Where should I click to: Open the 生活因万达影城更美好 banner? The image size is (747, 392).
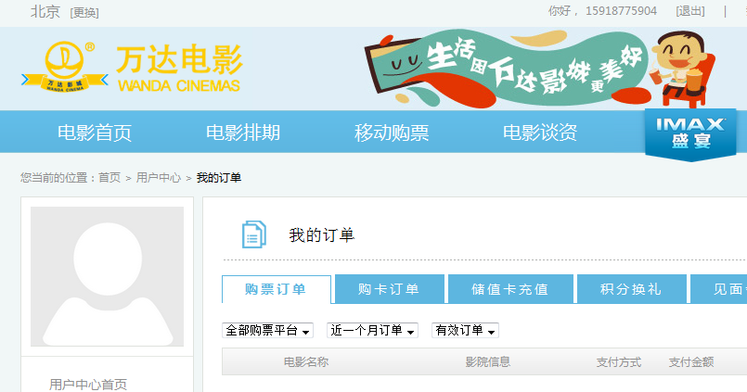540,68
